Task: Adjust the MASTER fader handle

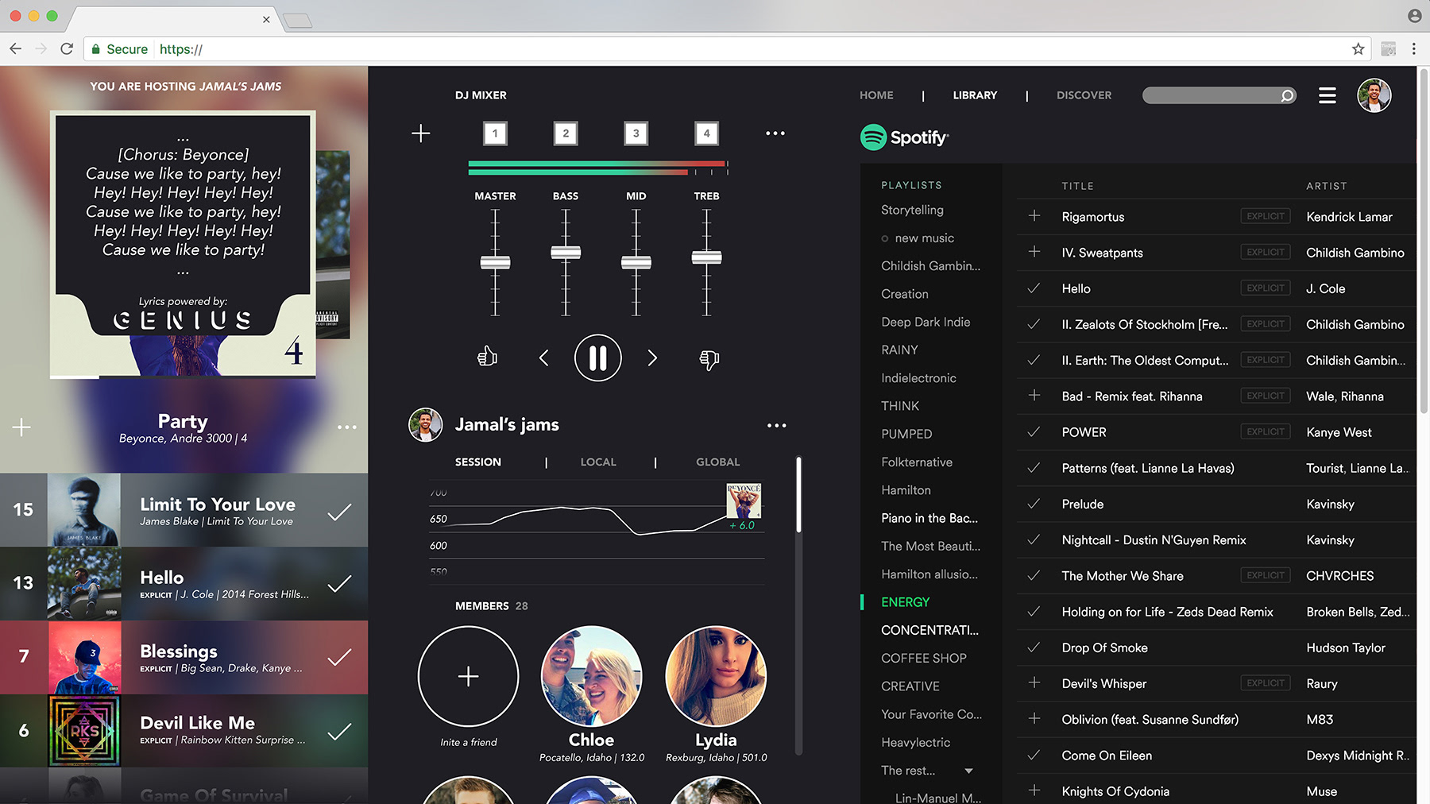Action: click(495, 262)
